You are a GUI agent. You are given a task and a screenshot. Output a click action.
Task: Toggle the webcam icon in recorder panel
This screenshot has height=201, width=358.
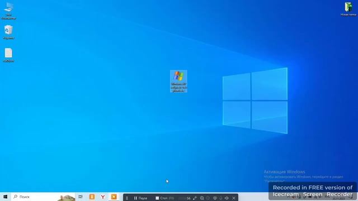[215, 198]
